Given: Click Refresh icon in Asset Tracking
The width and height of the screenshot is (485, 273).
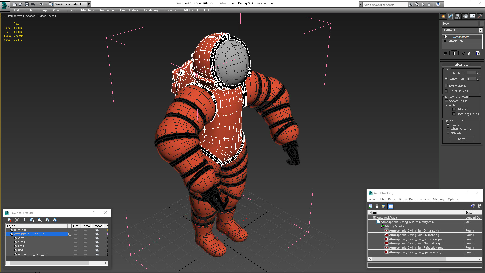Looking at the screenshot, I should coord(370,206).
